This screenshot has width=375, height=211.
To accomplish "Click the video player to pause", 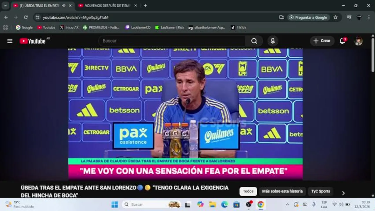I will 185,114.
